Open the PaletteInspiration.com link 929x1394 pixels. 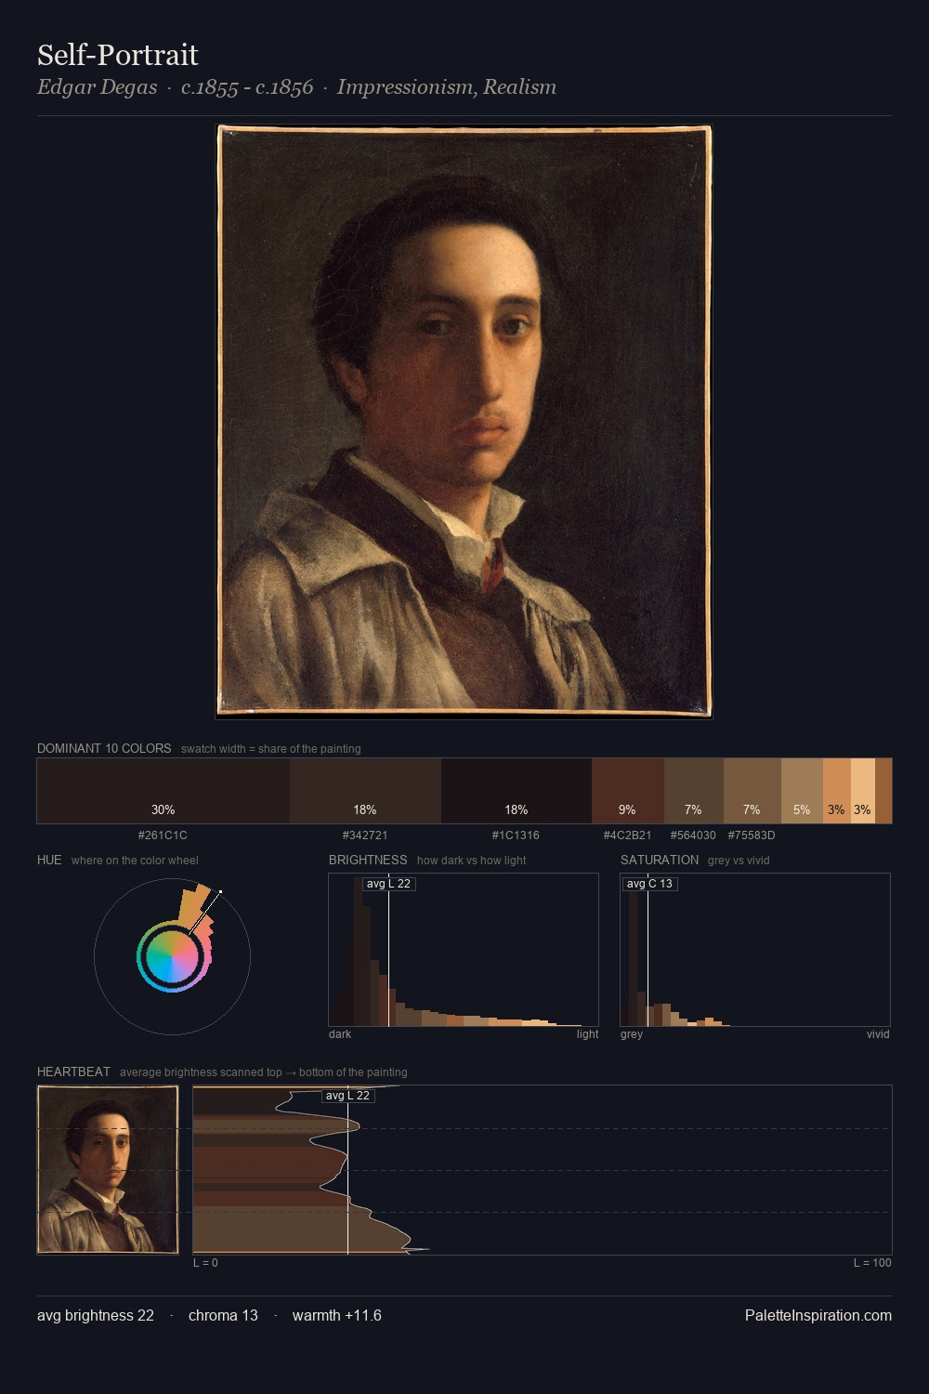(818, 1315)
